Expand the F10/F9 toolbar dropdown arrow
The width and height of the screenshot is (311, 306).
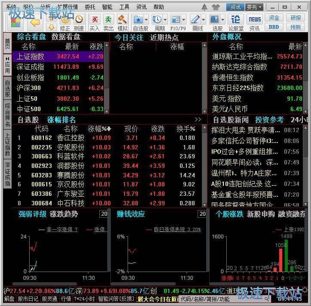click(184, 20)
